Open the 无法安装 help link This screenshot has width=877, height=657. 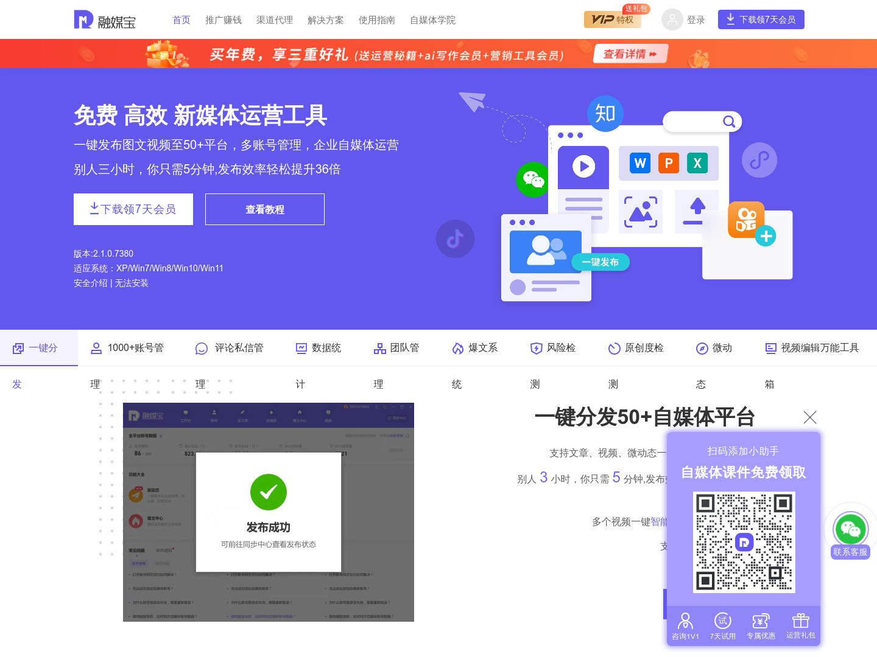click(132, 283)
